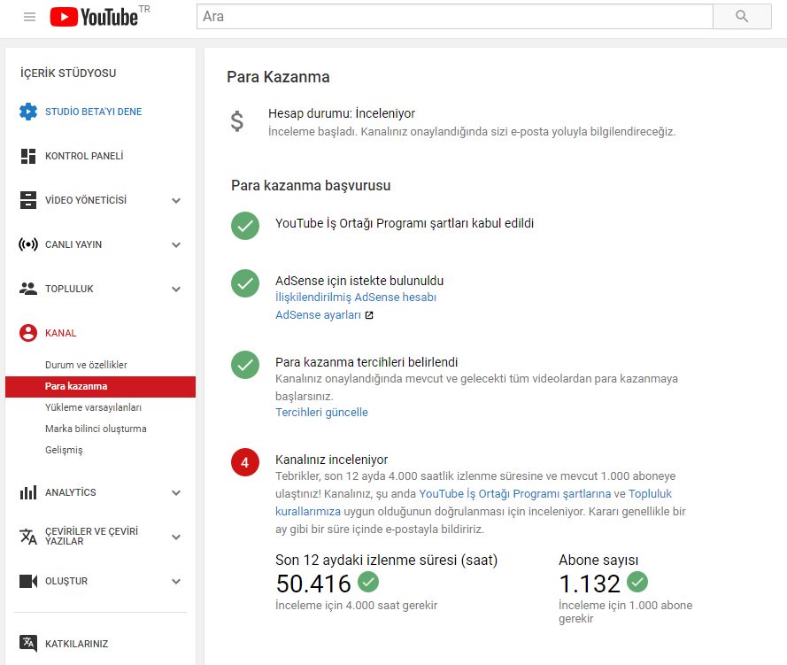The width and height of the screenshot is (787, 665).
Task: Click the Canlı Yayın broadcast icon
Action: [28, 244]
